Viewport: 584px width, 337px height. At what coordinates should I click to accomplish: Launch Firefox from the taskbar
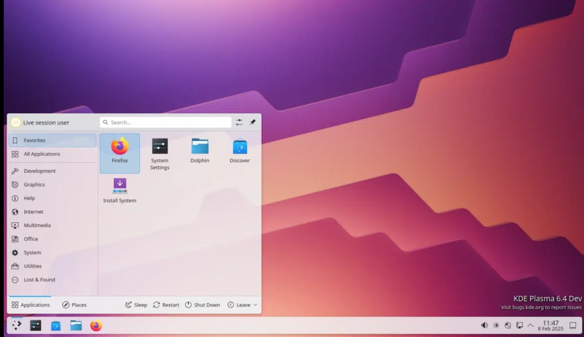coord(96,325)
